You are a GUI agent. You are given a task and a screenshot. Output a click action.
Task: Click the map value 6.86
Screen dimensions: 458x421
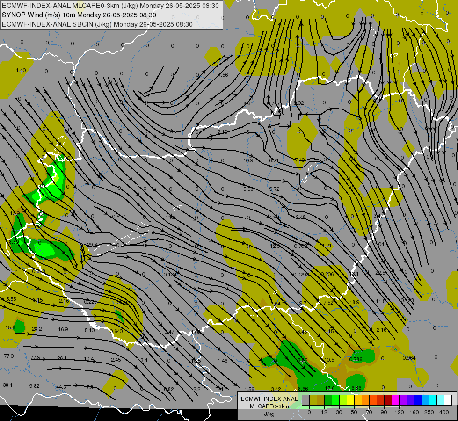[356, 388]
